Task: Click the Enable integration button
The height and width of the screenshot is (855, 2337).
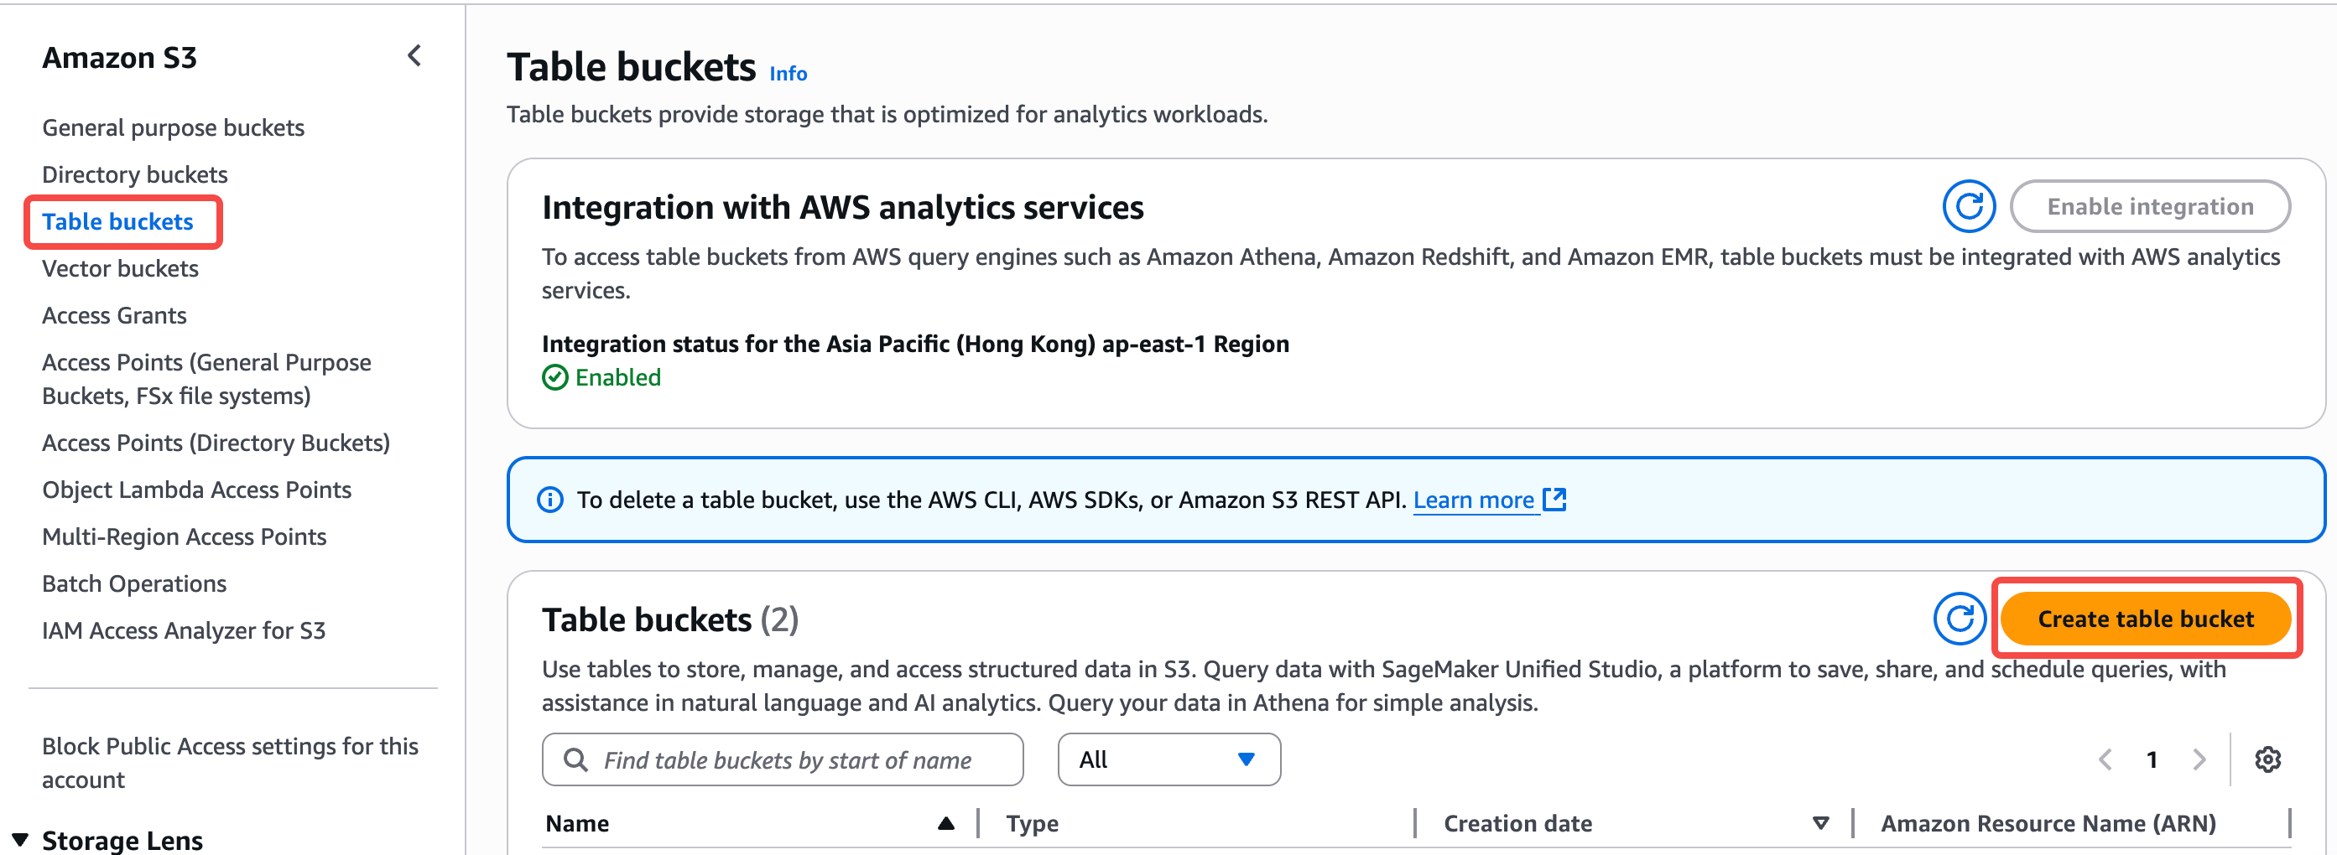Action: (2149, 207)
